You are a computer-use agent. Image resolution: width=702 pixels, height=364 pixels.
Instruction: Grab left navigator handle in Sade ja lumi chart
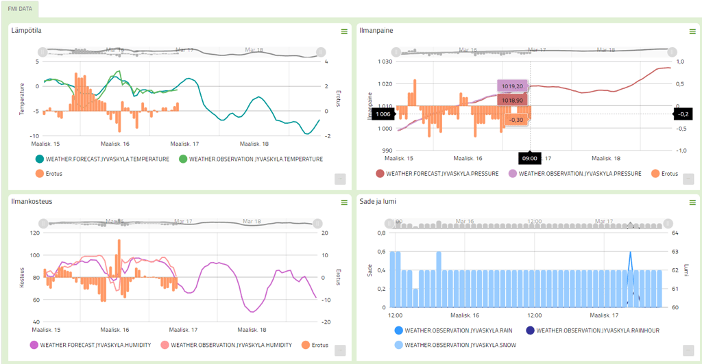pyautogui.click(x=390, y=223)
